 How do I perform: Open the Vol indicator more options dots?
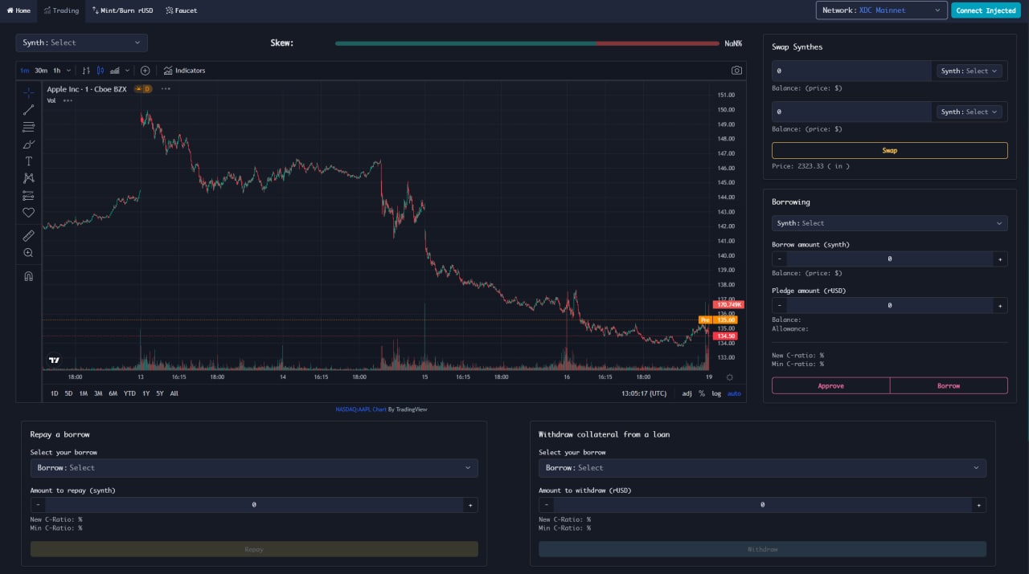click(68, 100)
